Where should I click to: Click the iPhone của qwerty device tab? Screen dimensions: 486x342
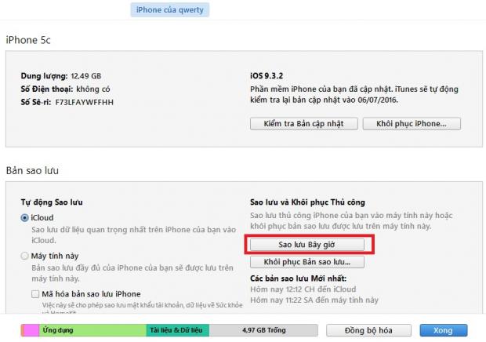tap(169, 10)
